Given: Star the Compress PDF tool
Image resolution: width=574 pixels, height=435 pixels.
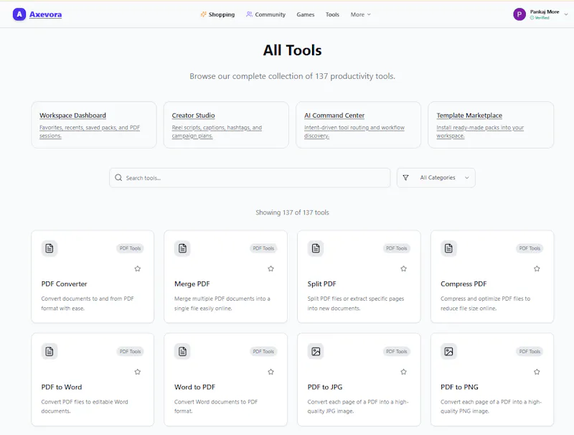Looking at the screenshot, I should [537, 268].
